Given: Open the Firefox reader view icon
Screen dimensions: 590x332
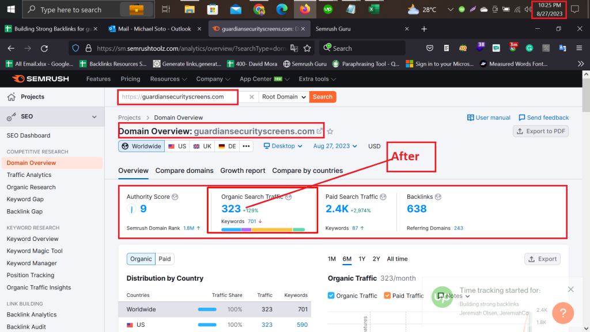Looking at the screenshot, I should 447,48.
